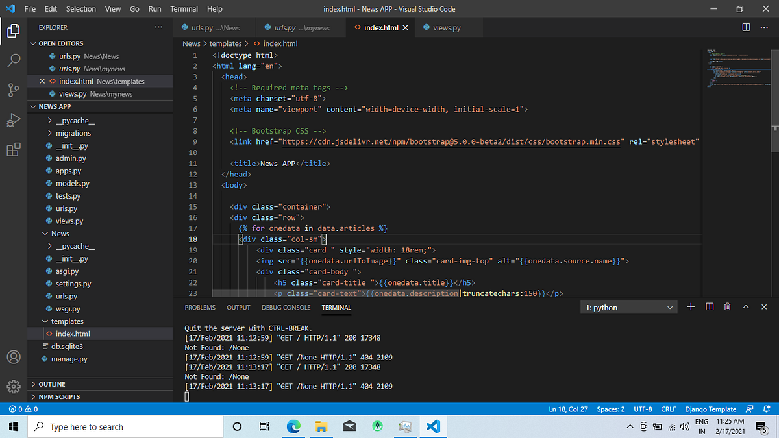Open the Run and Debug view
Screen dimensions: 779x438
pos(14,120)
